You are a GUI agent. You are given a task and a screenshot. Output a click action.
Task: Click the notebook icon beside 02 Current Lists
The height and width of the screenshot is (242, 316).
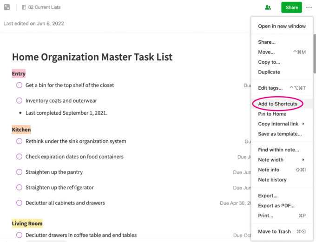tap(24, 7)
